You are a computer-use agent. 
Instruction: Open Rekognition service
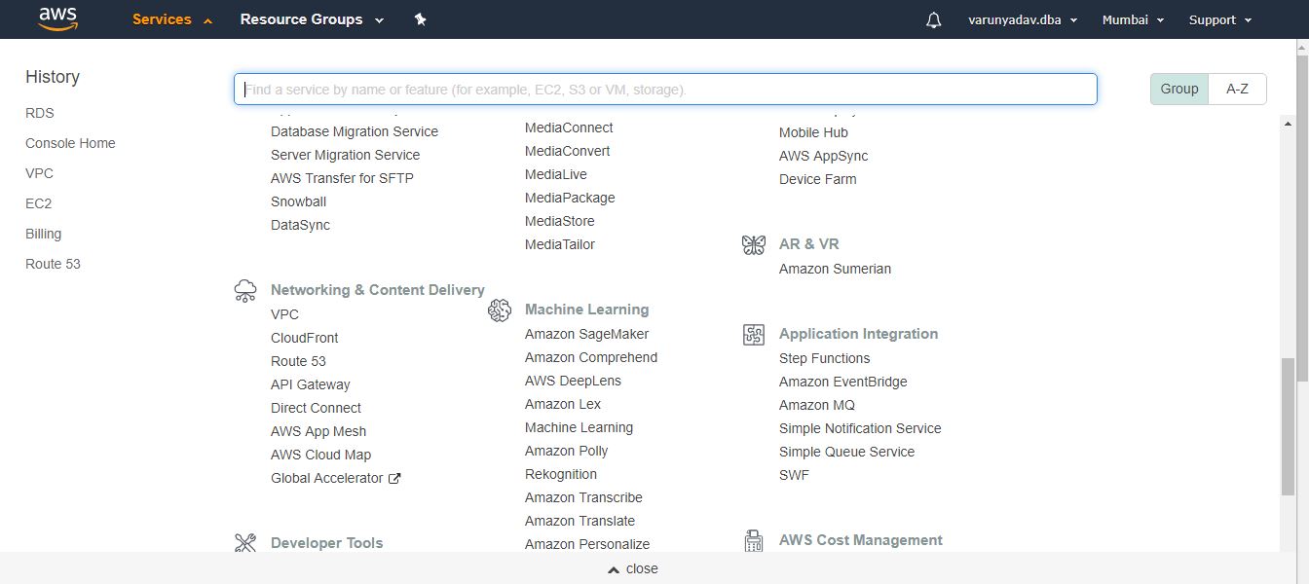[561, 474]
